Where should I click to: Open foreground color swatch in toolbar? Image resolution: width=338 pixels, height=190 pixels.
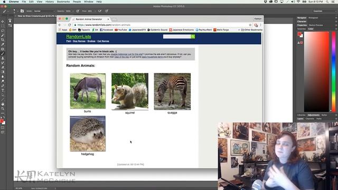pos(2,121)
